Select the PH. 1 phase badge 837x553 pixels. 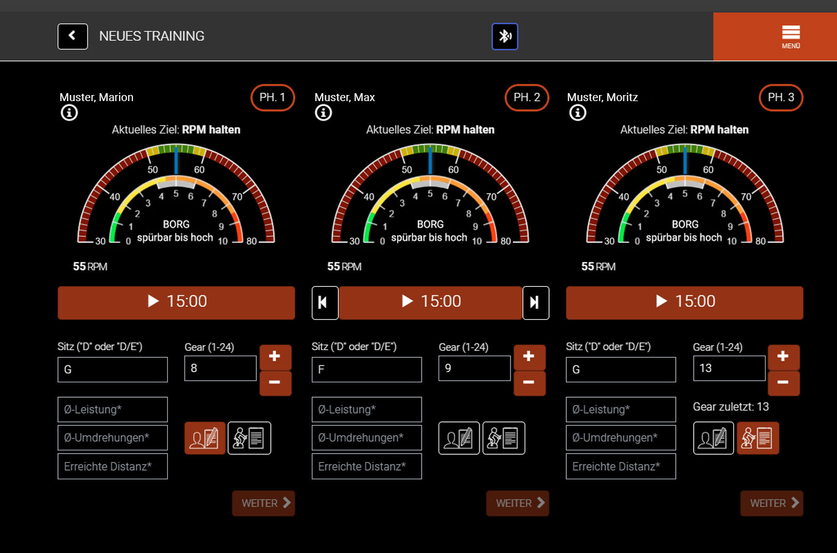pyautogui.click(x=272, y=97)
